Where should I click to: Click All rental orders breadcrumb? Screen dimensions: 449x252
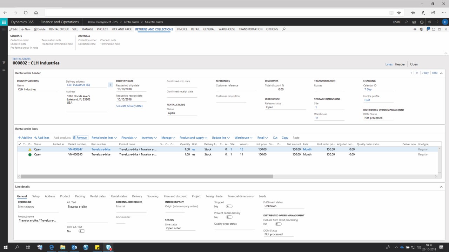pos(154,22)
